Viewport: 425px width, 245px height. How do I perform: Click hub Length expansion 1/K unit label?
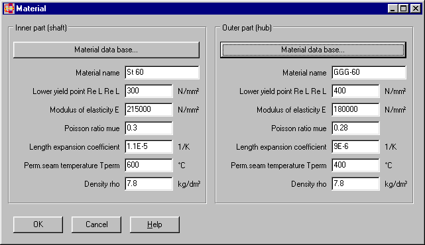[391, 147]
